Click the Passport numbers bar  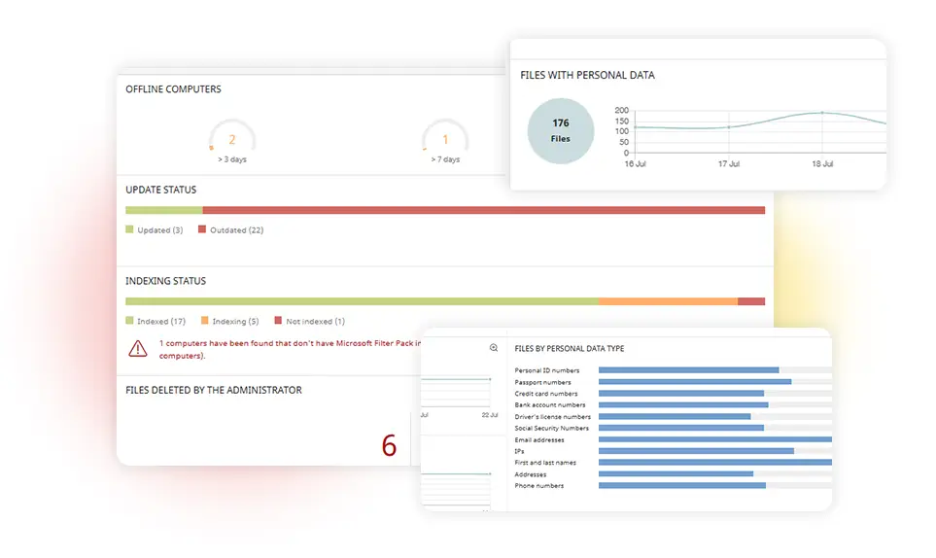pos(695,381)
